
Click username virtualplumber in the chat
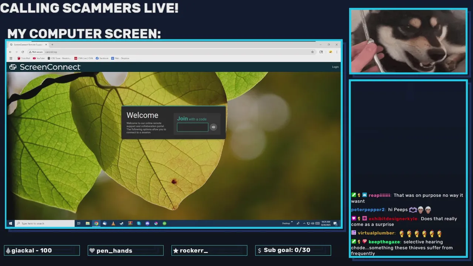point(376,233)
